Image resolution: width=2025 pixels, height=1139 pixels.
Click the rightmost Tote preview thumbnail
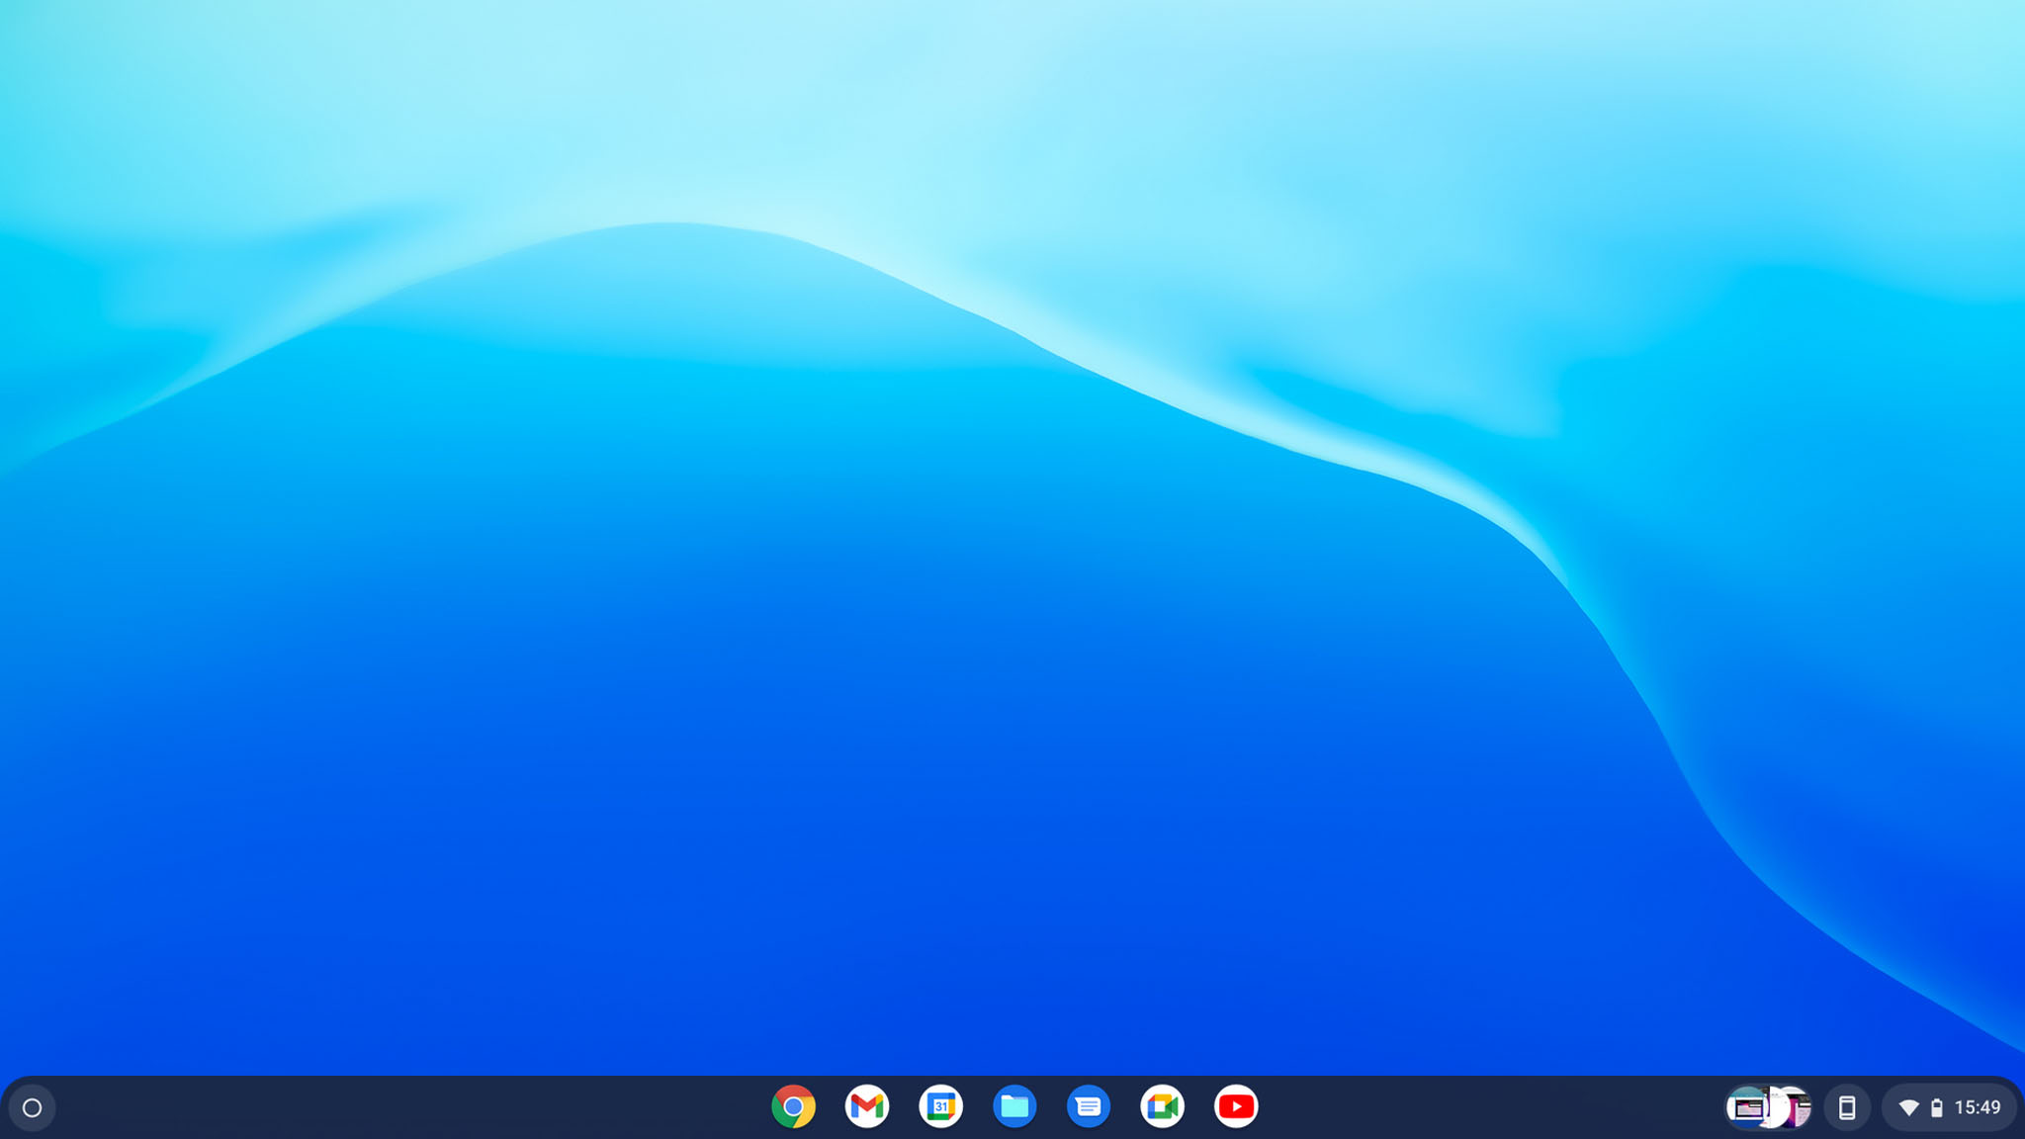pos(1800,1108)
